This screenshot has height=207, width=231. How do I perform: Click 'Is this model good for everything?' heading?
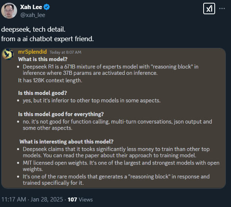pyautogui.click(x=61, y=114)
